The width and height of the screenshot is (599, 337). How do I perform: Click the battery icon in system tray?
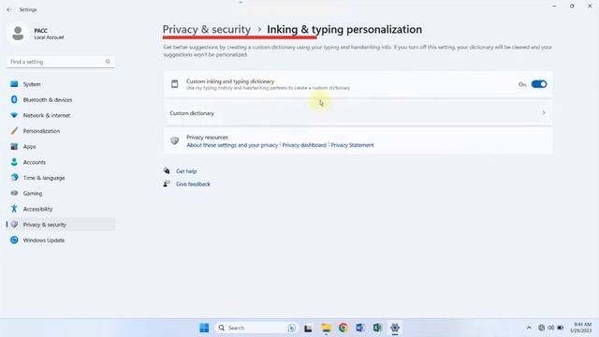[560, 328]
